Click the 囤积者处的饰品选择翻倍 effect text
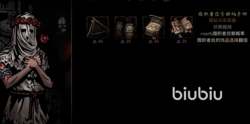250x124 pixels. point(222,40)
